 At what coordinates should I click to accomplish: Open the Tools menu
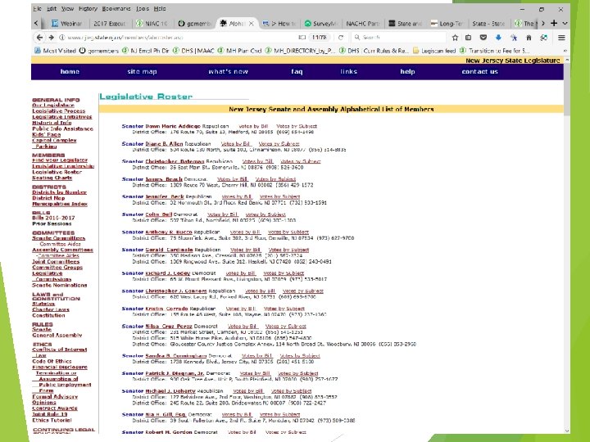click(x=143, y=9)
